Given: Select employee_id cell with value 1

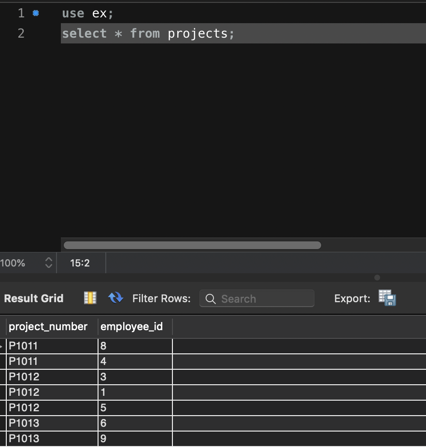Looking at the screenshot, I should pos(135,392).
